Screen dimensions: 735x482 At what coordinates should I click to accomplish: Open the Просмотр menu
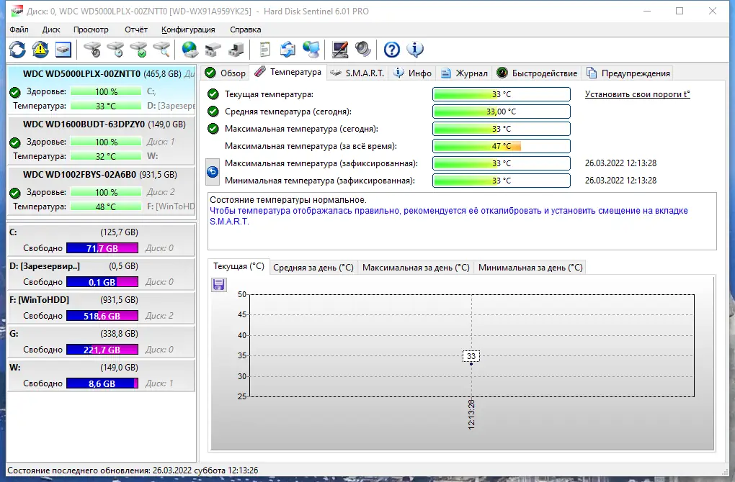coord(91,29)
